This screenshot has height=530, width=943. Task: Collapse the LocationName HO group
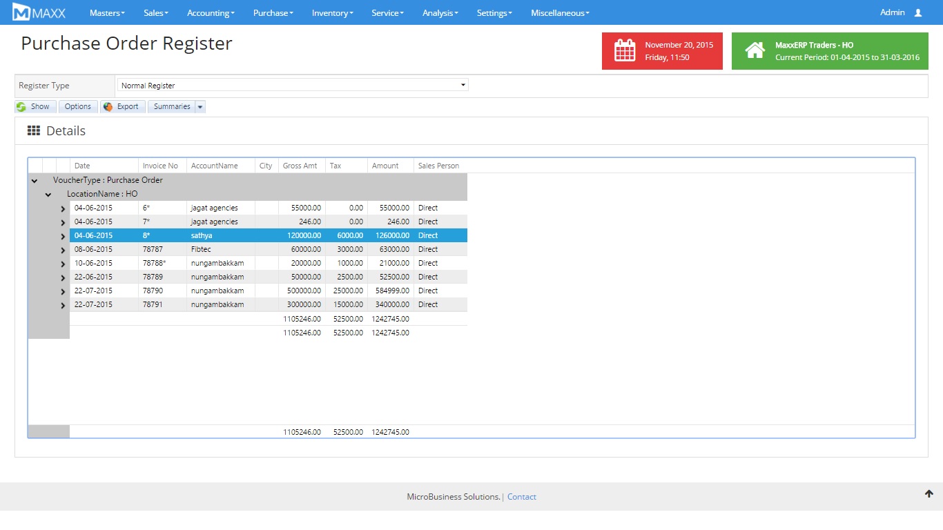point(48,195)
